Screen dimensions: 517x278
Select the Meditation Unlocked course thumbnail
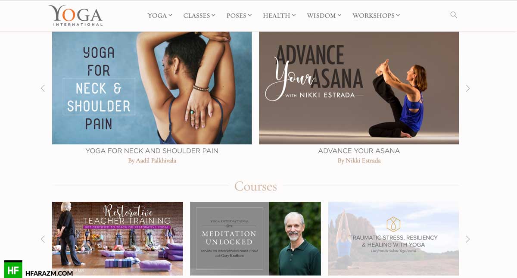point(255,238)
